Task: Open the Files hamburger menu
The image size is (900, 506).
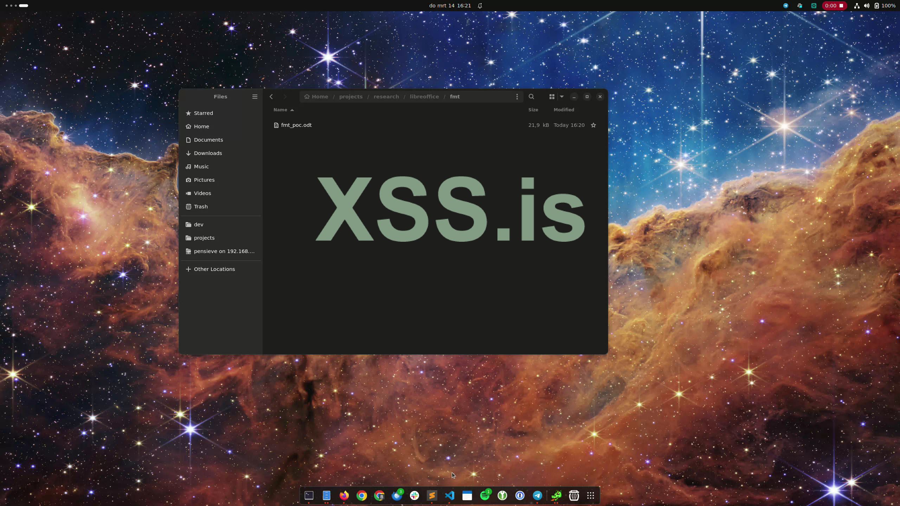Action: click(x=255, y=97)
